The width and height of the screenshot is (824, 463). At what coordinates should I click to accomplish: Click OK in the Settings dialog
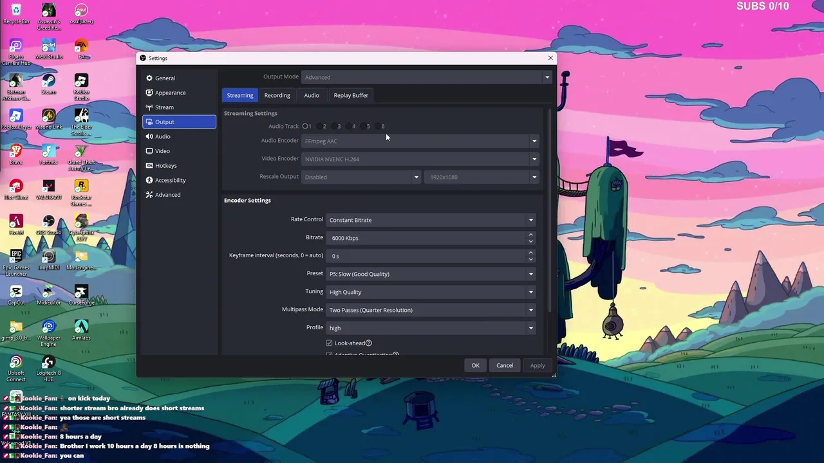point(475,365)
